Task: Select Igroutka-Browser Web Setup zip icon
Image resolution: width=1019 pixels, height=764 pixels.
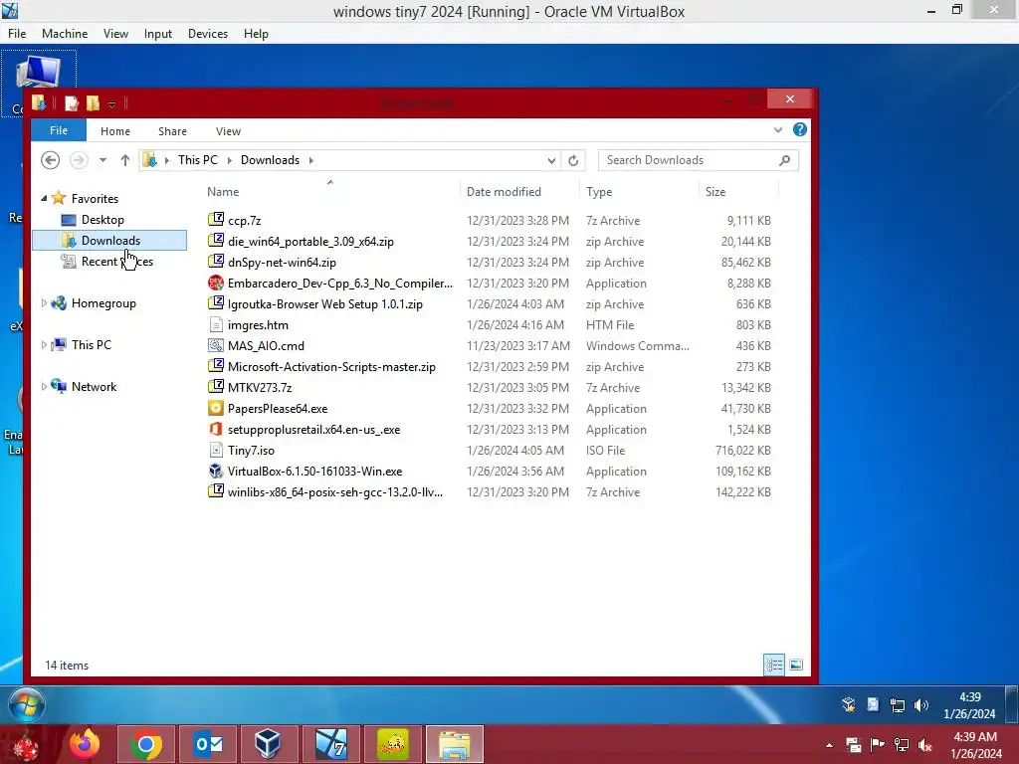Action: (216, 303)
